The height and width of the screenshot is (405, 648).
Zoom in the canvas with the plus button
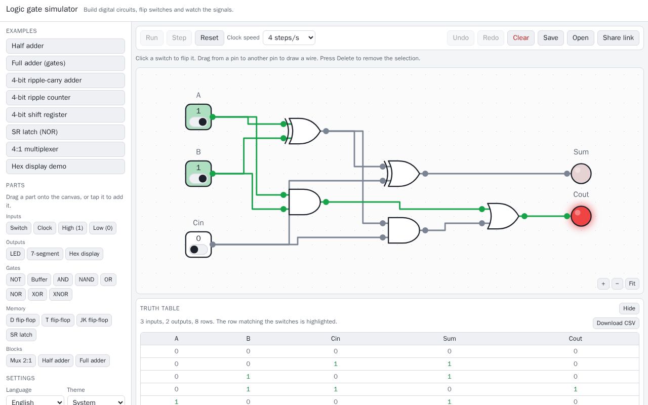click(x=603, y=283)
